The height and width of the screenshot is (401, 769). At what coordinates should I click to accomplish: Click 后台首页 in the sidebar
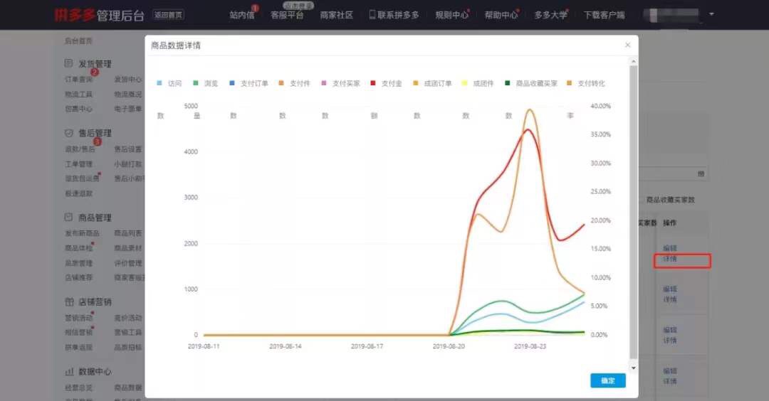click(x=78, y=41)
